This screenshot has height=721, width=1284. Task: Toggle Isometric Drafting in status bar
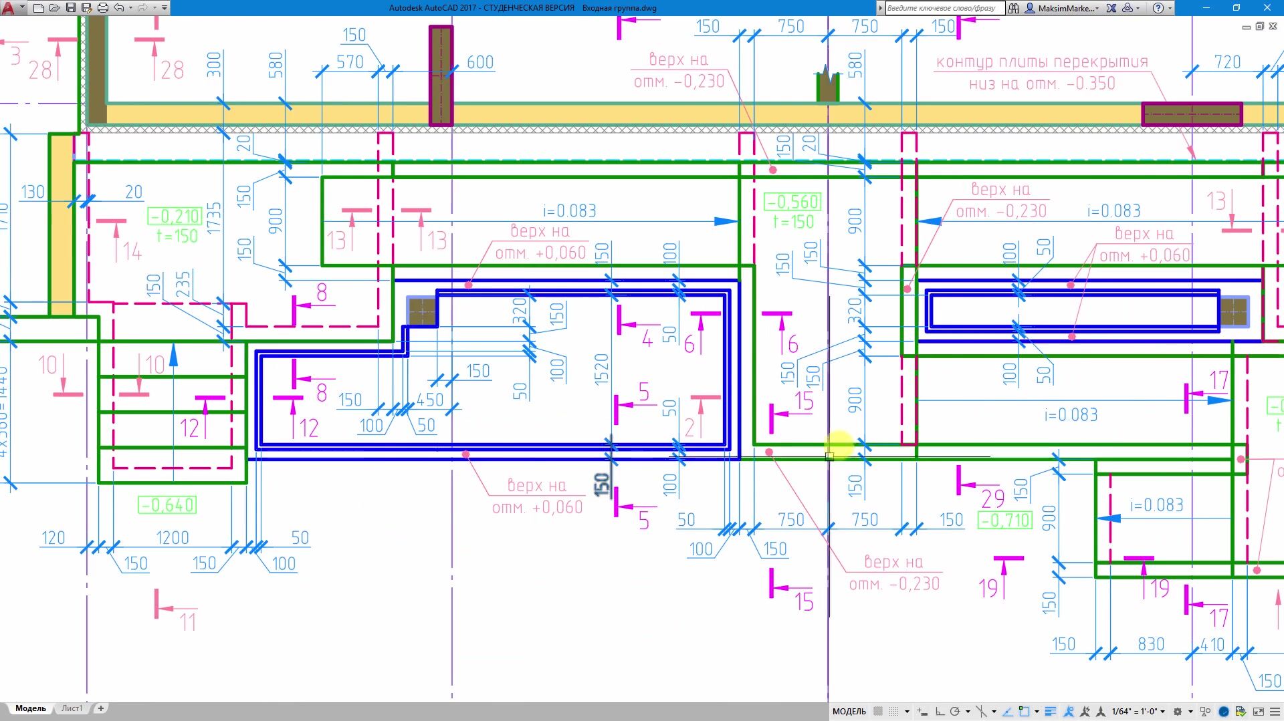pos(981,712)
